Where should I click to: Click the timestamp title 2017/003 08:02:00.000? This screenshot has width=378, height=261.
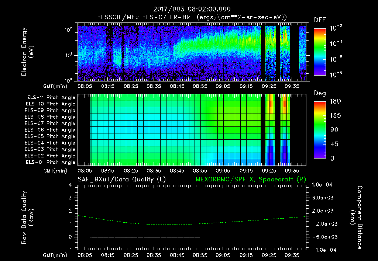point(192,9)
